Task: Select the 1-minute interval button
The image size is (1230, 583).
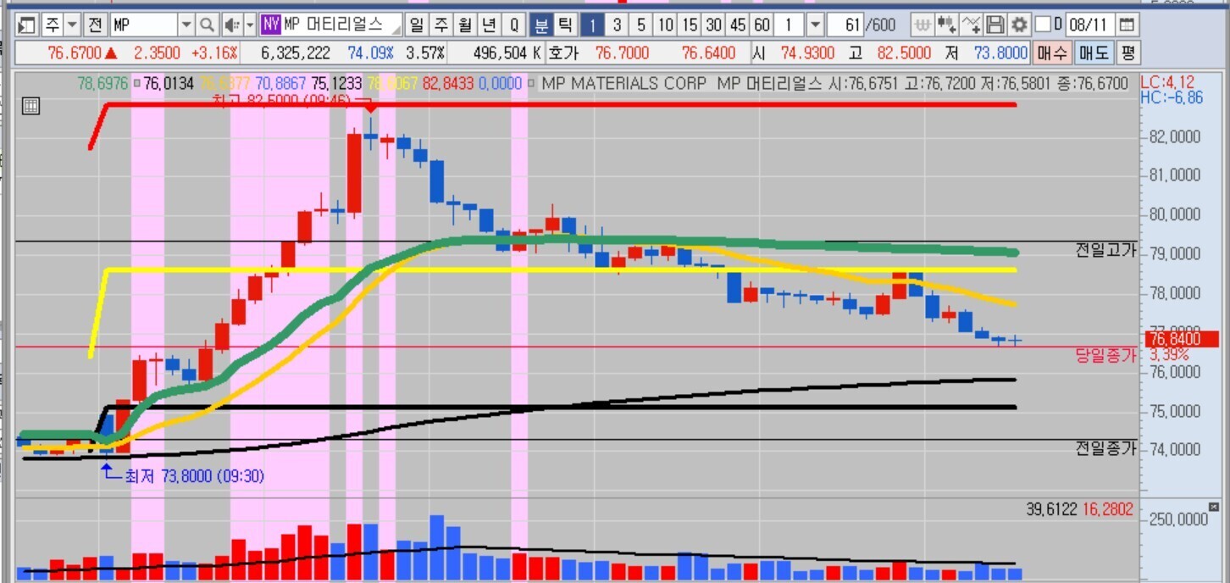Action: [x=593, y=24]
